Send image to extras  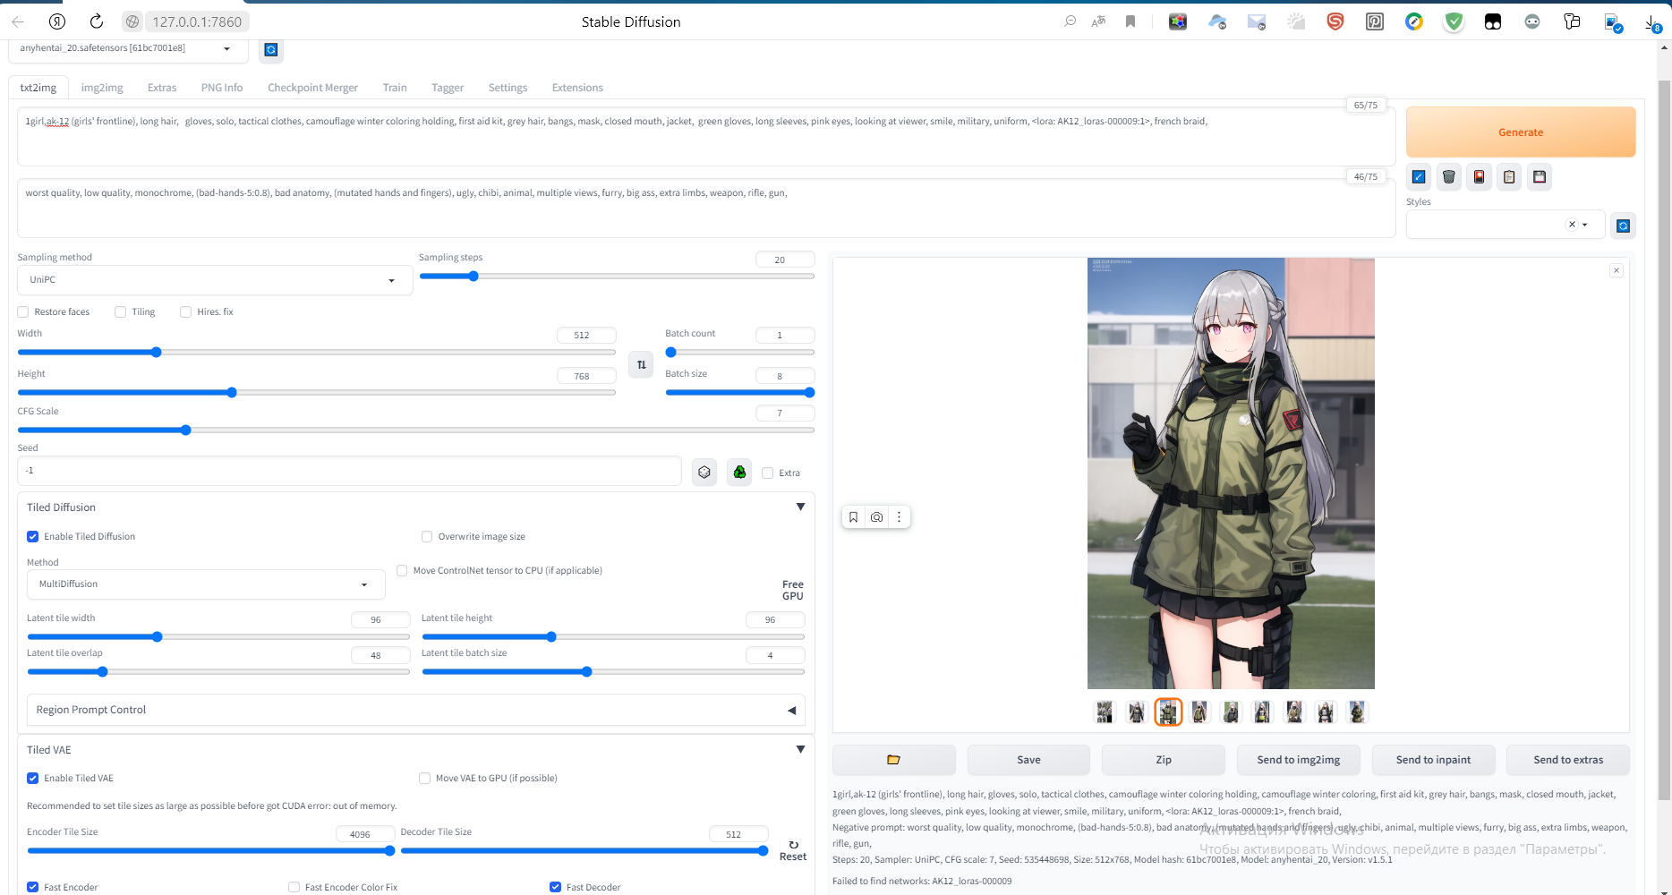(1568, 760)
